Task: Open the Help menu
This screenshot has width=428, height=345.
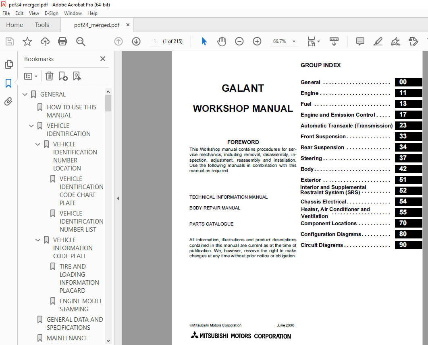Action: [x=92, y=13]
